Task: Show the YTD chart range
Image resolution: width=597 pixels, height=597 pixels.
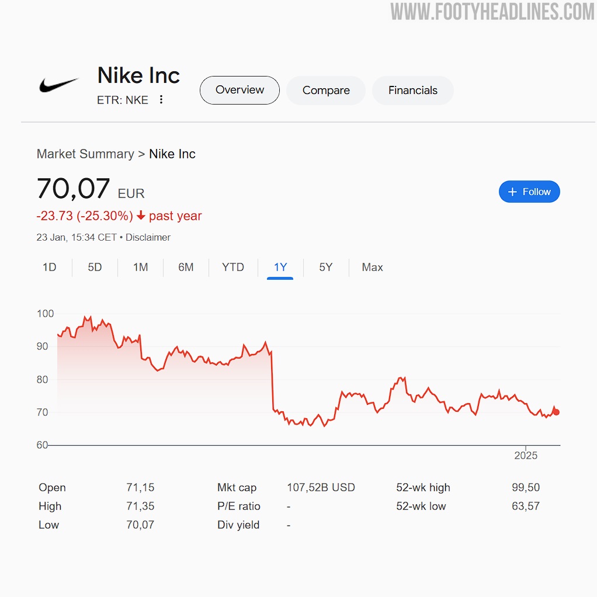Action: point(233,268)
